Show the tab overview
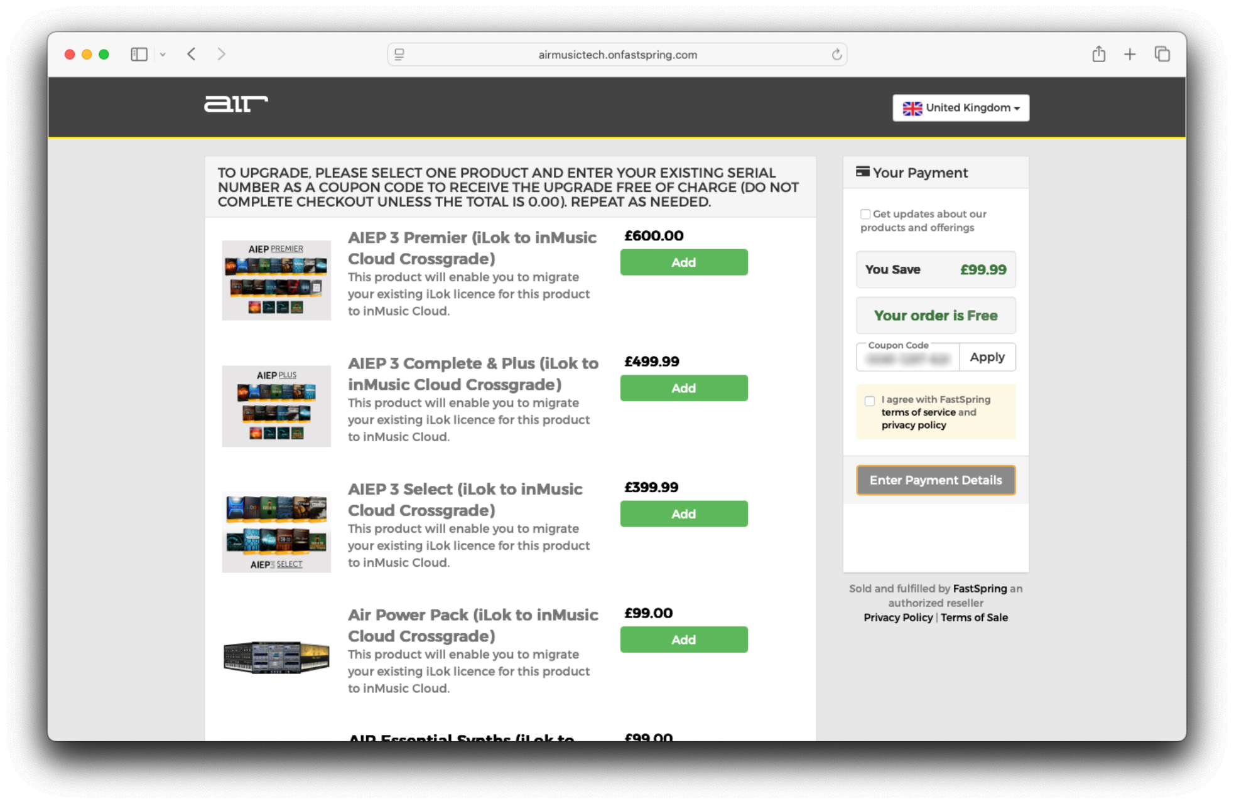Image resolution: width=1234 pixels, height=804 pixels. click(x=1162, y=55)
